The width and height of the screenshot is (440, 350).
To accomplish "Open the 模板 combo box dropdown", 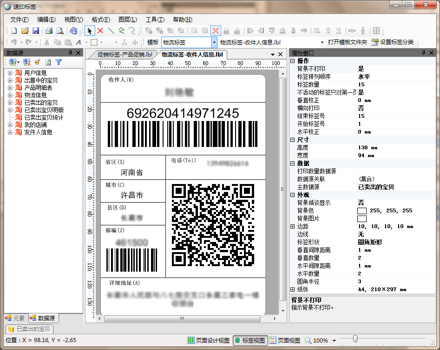I will coord(214,42).
